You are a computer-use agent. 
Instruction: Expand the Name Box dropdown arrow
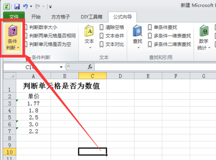(x=61, y=67)
